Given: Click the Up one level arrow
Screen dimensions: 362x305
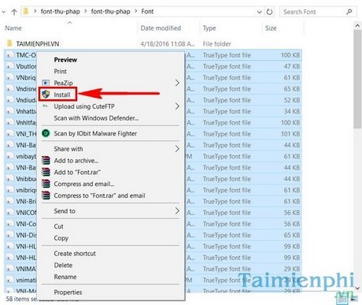Looking at the screenshot, I should pyautogui.click(x=14, y=12).
